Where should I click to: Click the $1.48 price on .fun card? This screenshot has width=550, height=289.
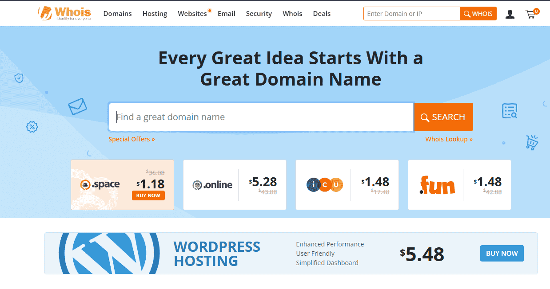coord(488,182)
